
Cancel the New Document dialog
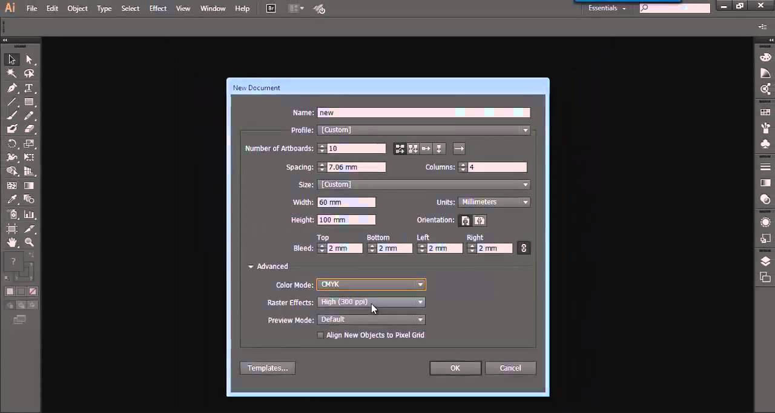point(510,368)
